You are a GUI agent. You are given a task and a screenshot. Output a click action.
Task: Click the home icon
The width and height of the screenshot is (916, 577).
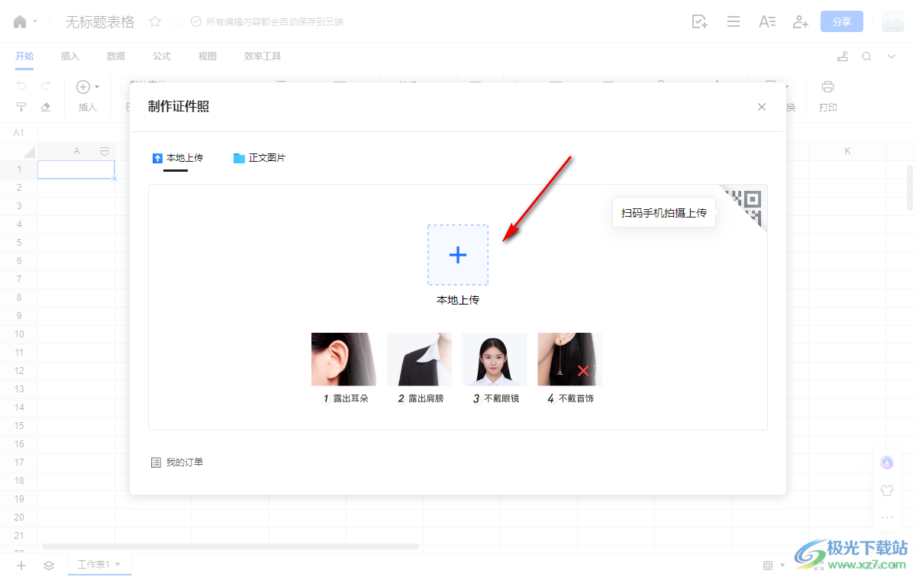click(x=20, y=21)
